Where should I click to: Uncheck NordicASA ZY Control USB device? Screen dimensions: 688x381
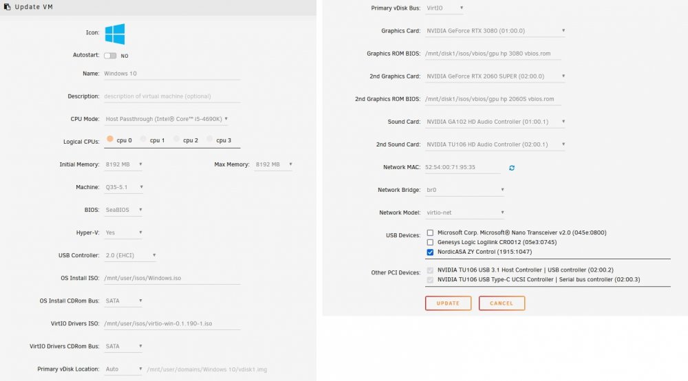click(430, 252)
